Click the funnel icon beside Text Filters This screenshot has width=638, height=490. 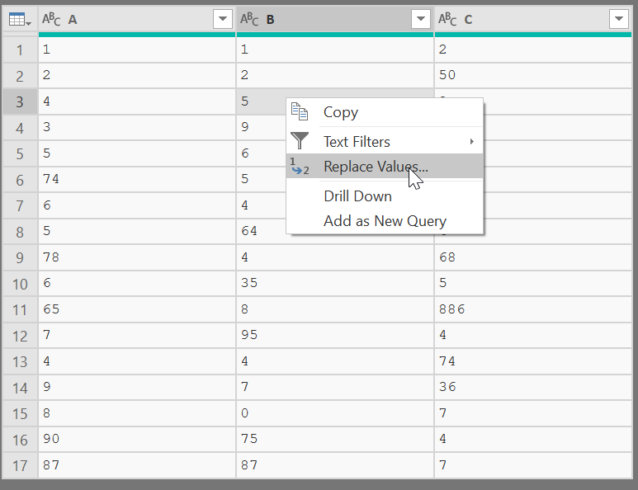point(300,141)
